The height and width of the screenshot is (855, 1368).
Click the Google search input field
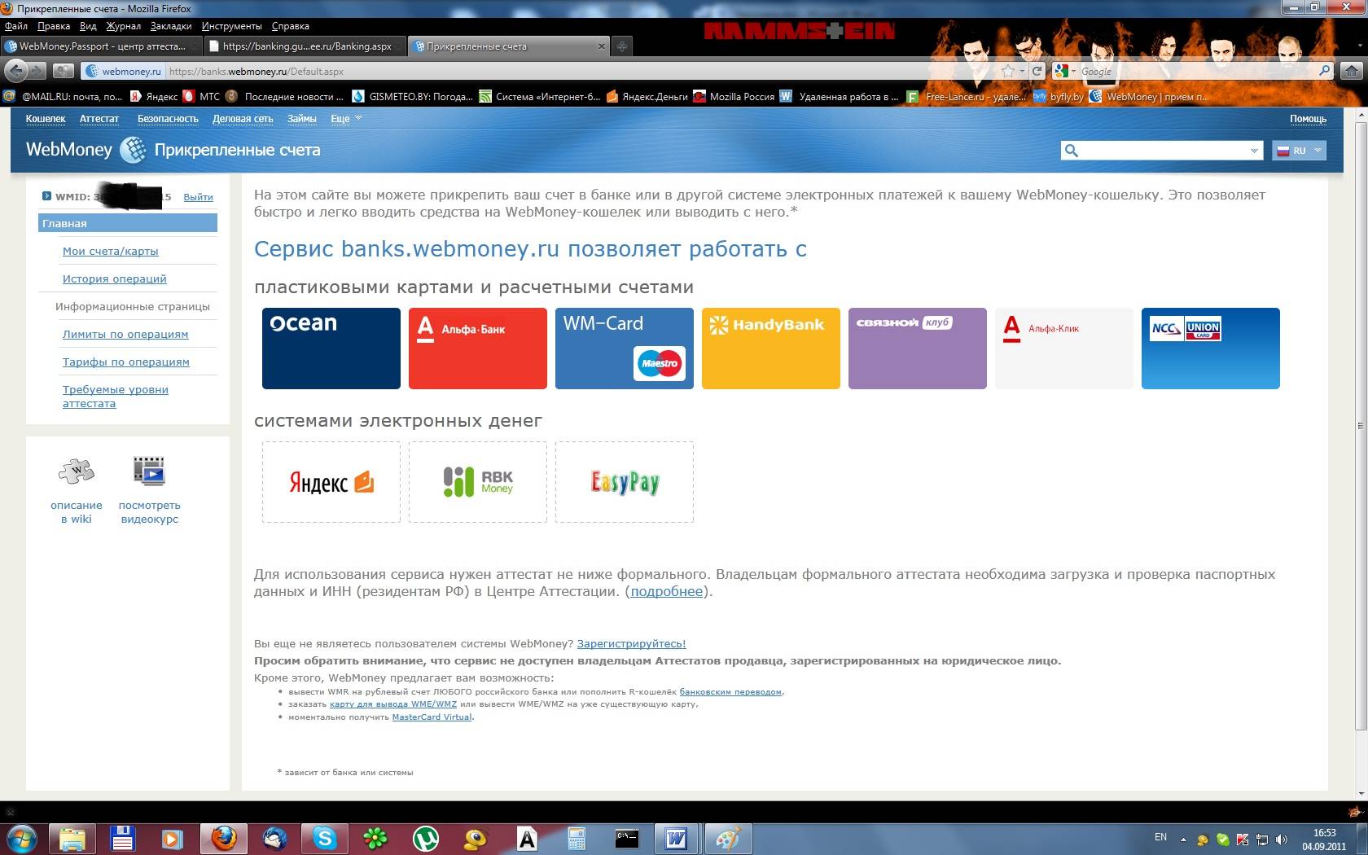pyautogui.click(x=1195, y=72)
